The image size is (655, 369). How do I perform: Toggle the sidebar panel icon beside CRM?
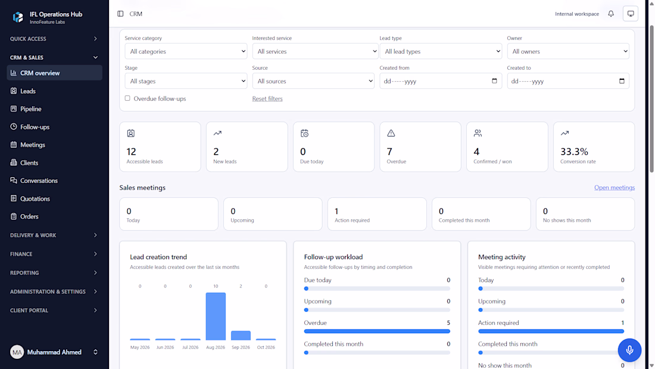click(120, 14)
